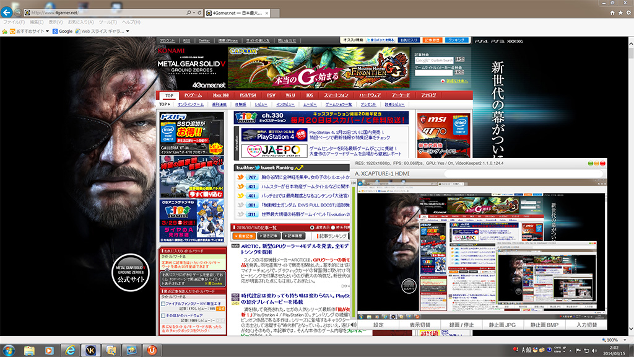Click the 静止画 BMP button in VideoKeeper2

point(544,325)
